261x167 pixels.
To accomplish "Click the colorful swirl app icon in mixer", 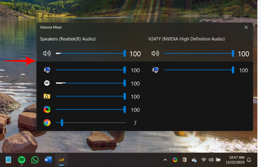I will click(47, 110).
